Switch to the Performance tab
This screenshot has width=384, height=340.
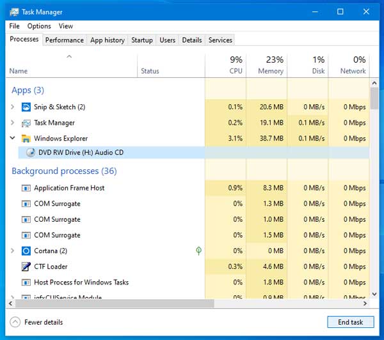point(65,40)
